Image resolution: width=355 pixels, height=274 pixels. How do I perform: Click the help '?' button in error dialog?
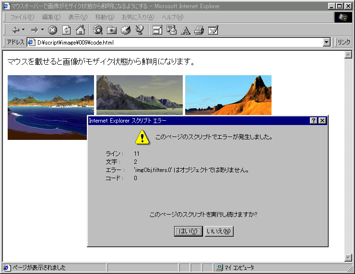point(314,121)
